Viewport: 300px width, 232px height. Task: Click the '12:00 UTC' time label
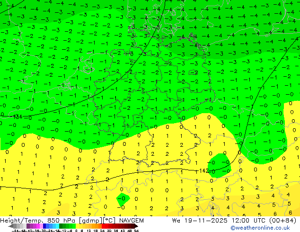click(248, 221)
